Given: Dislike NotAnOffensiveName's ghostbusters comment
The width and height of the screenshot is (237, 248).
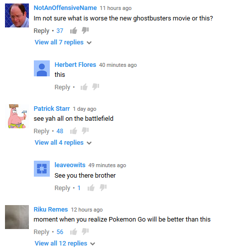Looking at the screenshot, I should point(85,30).
